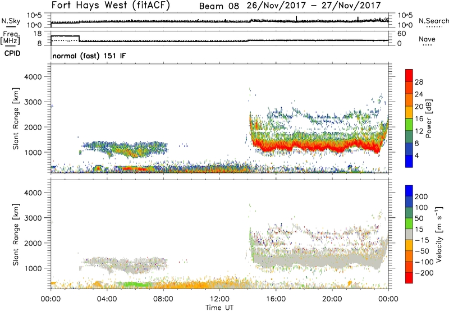Click the 'Freq. [MHz]' axis label
Image resolution: width=449 pixels, height=311 pixels.
10,38
